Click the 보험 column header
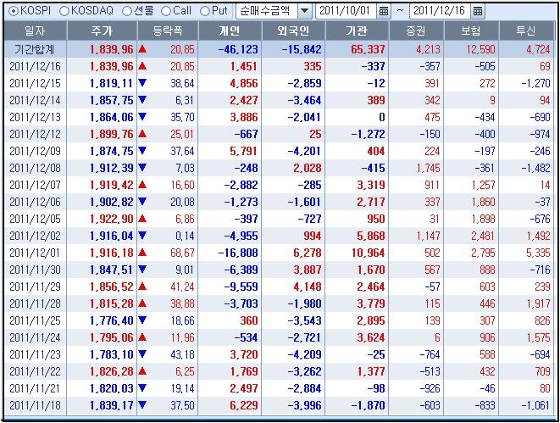The image size is (560, 423). click(471, 31)
